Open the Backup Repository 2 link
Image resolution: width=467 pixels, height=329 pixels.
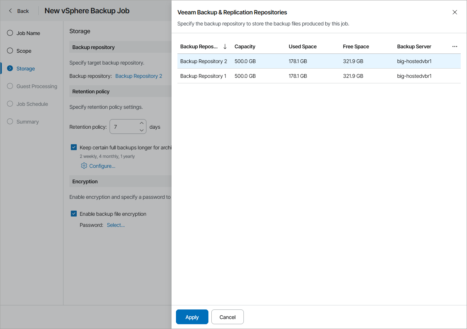point(138,76)
